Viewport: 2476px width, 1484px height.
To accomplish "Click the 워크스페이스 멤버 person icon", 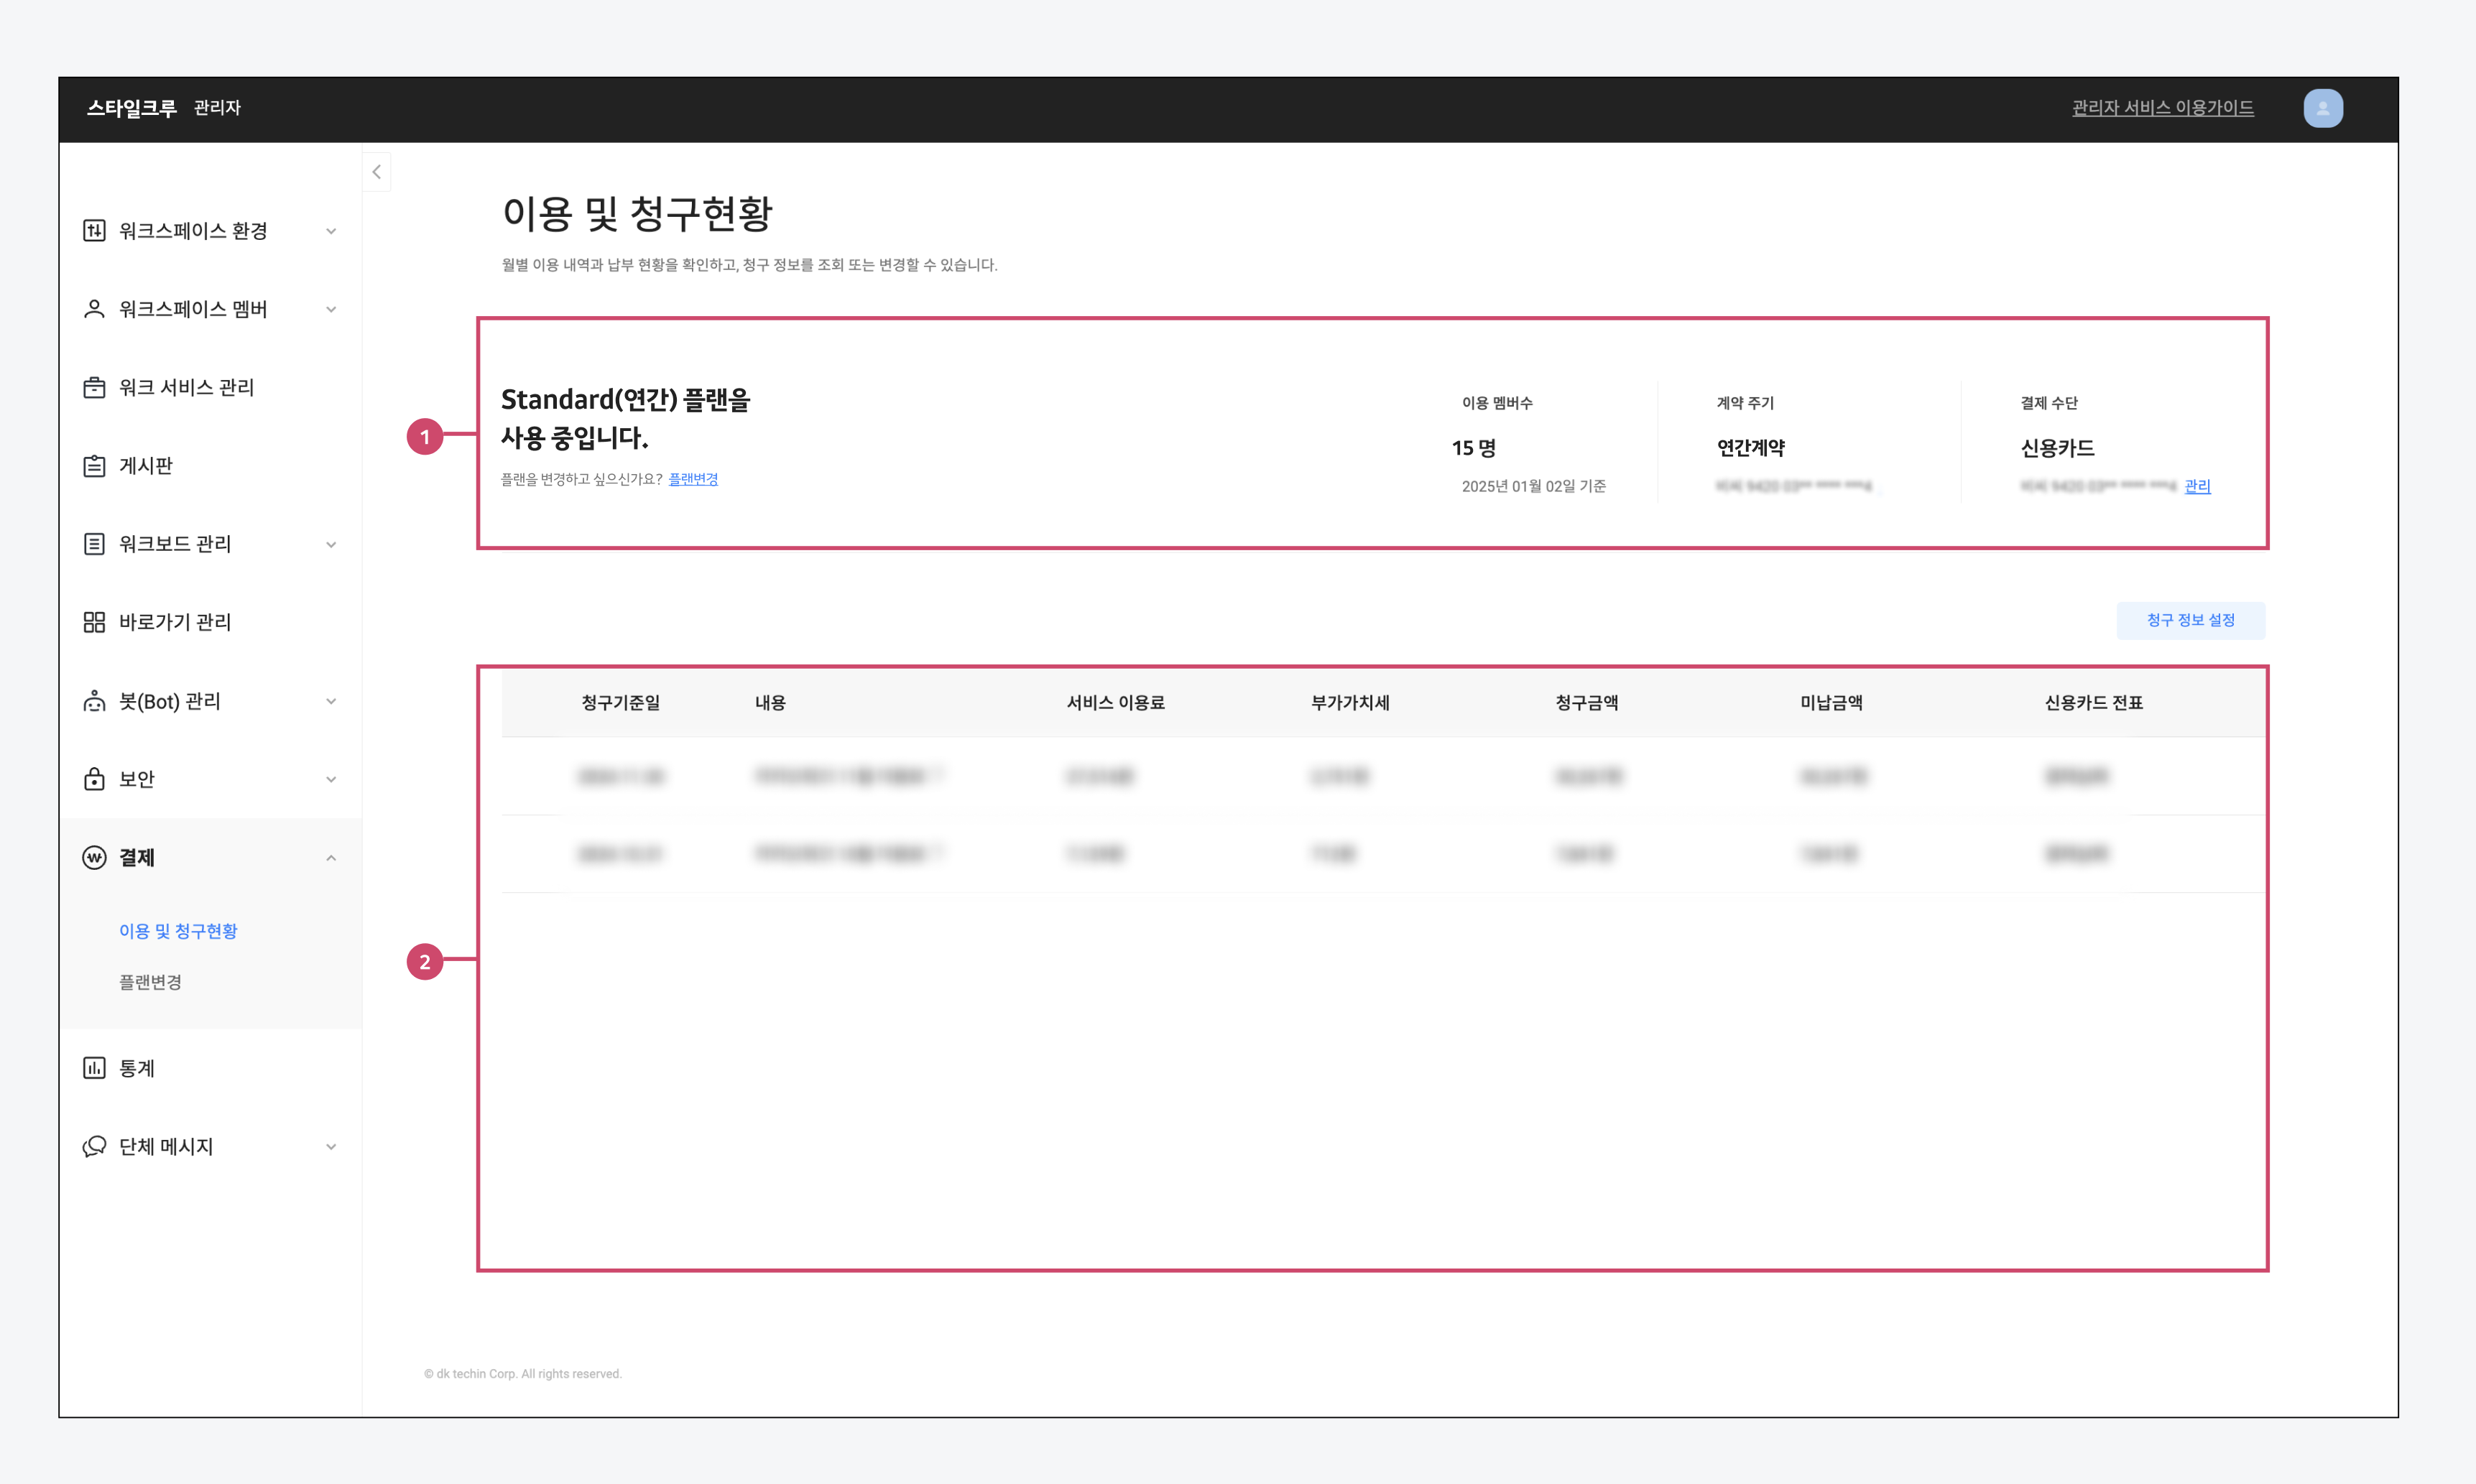I will 94,309.
